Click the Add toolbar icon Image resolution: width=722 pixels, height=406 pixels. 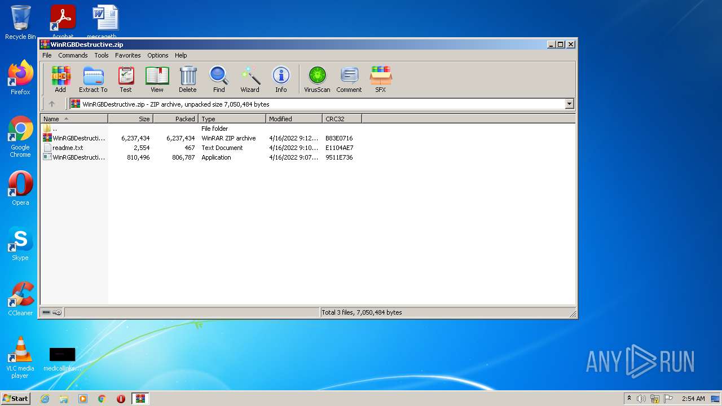coord(60,80)
